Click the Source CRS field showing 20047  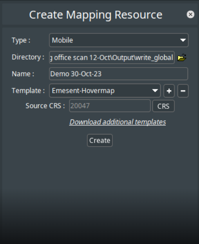click(x=110, y=106)
